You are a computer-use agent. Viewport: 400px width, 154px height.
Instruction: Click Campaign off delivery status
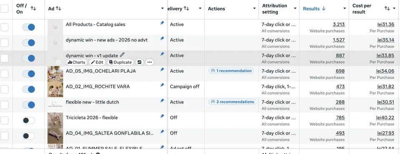[x=185, y=86]
